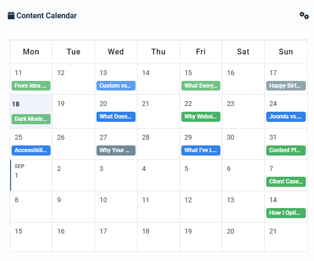
Task: Click the Wed column header
Action: pos(116,52)
